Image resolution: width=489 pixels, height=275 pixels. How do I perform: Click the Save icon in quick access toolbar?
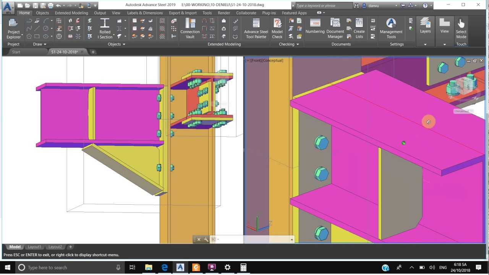pyautogui.click(x=35, y=5)
